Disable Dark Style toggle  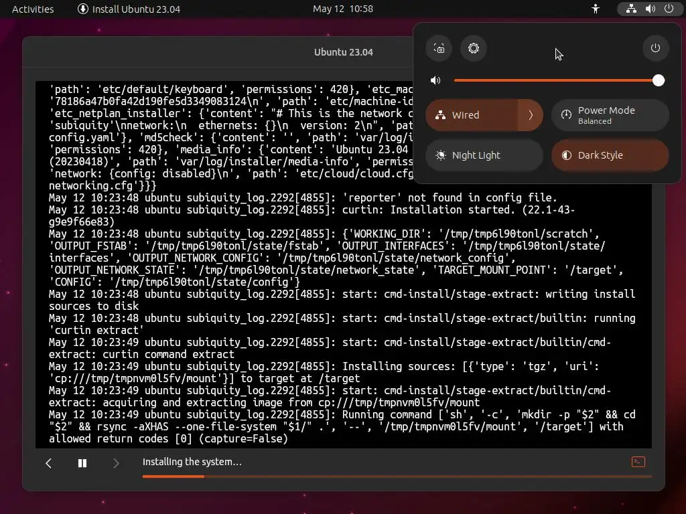[x=610, y=155]
